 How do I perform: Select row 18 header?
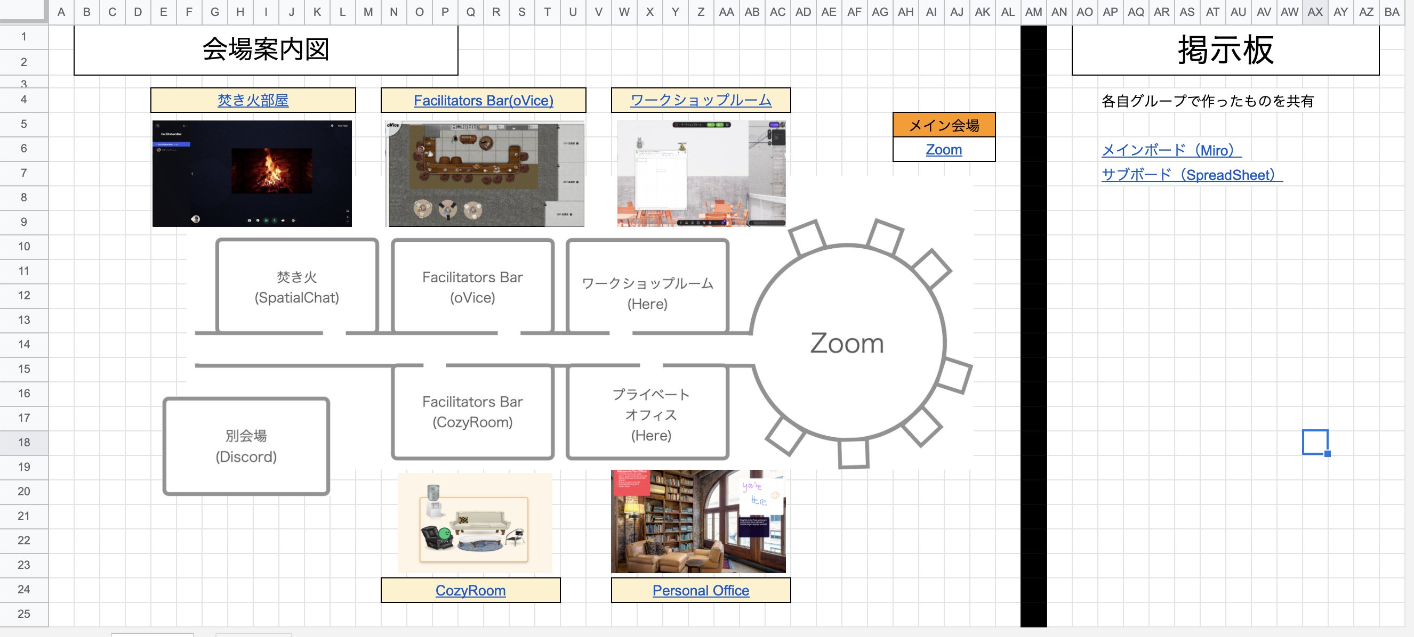[24, 443]
